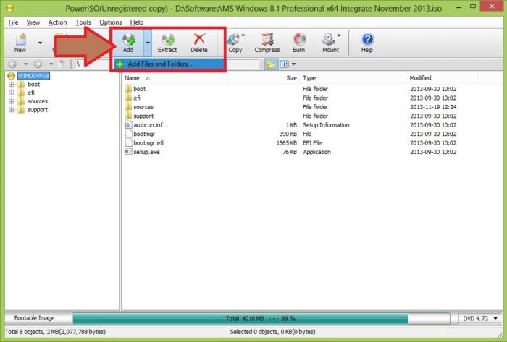The image size is (507, 342).
Task: Click the view mode icon
Action: point(284,64)
